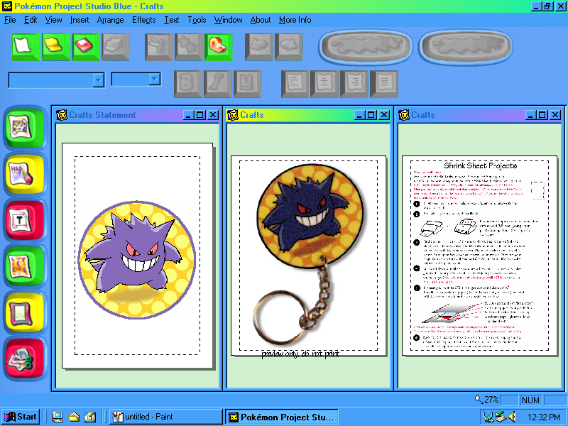Create a new craft project
This screenshot has width=568, height=426.
(26, 47)
